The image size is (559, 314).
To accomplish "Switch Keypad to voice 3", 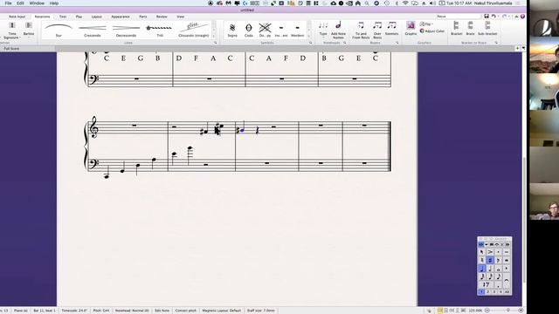I will point(494,292).
